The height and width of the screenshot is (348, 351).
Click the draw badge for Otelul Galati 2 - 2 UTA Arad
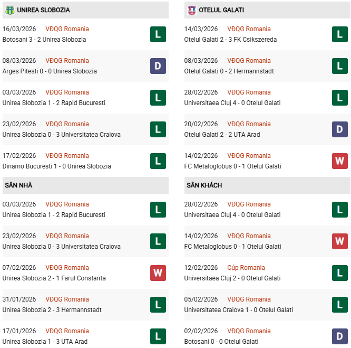click(339, 129)
